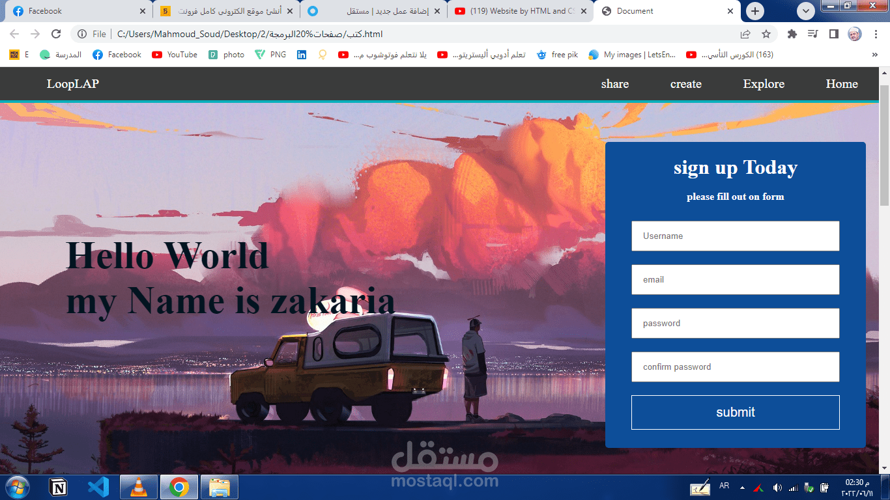Screen dimensions: 890x500
Task: Open the Chrome profile avatar
Action: (x=854, y=34)
